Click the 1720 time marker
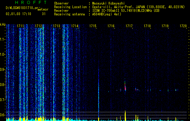This screenshot has width=190, height=121. (183, 26)
